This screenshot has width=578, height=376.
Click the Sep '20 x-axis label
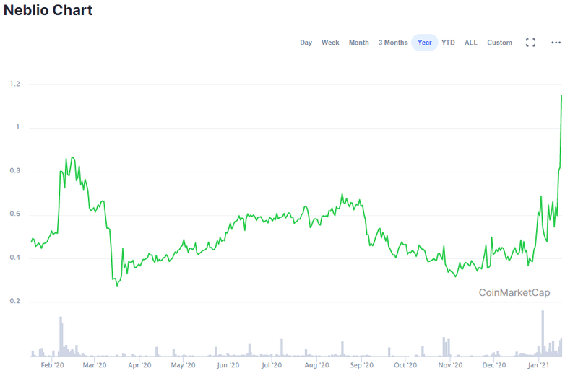click(361, 365)
